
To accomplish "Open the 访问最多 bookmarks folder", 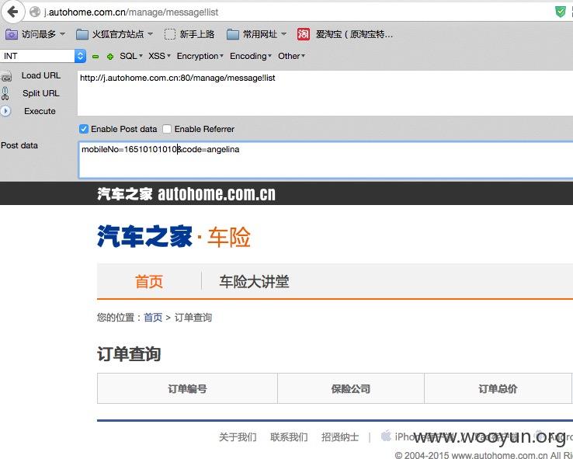I will [36, 34].
